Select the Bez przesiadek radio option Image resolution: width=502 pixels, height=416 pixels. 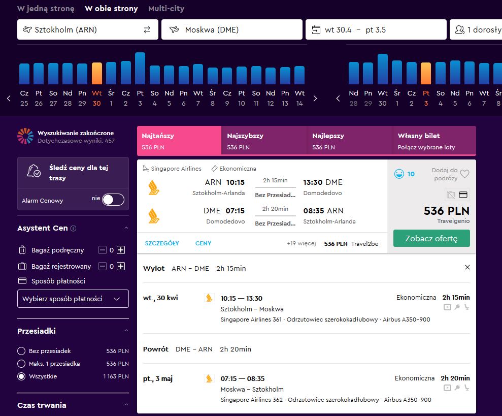(x=21, y=351)
